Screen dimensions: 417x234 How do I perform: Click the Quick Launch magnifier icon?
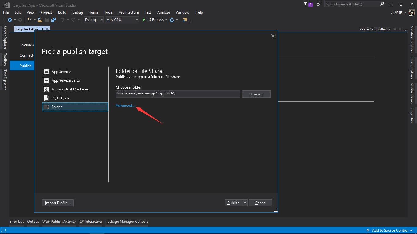pyautogui.click(x=382, y=4)
